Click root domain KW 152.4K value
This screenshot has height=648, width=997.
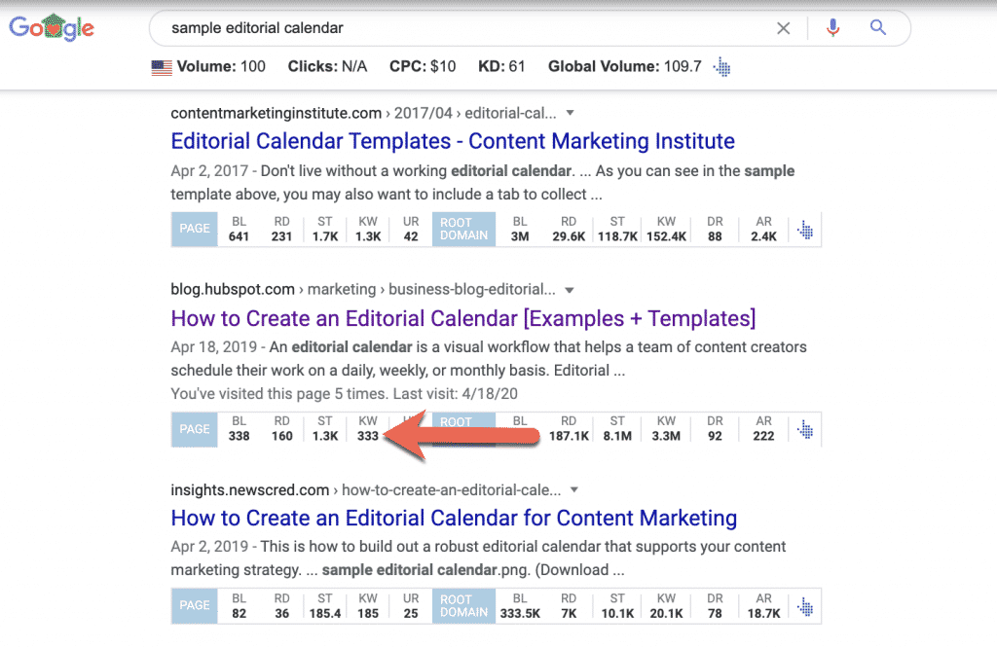(666, 229)
